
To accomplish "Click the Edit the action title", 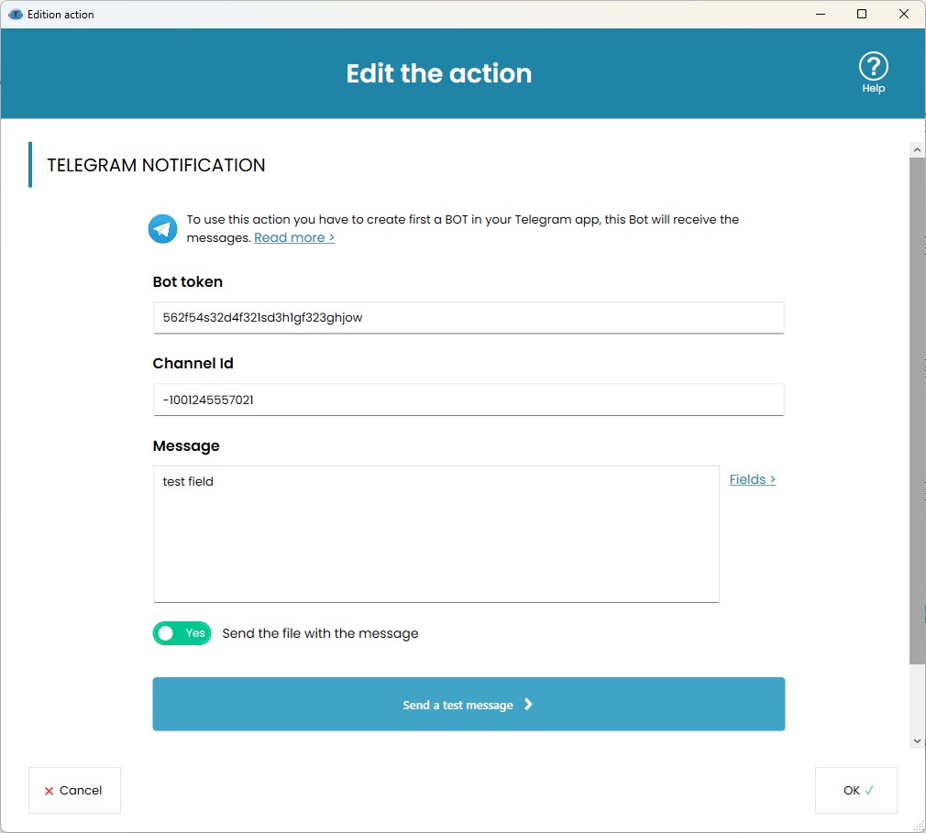I will tap(439, 74).
